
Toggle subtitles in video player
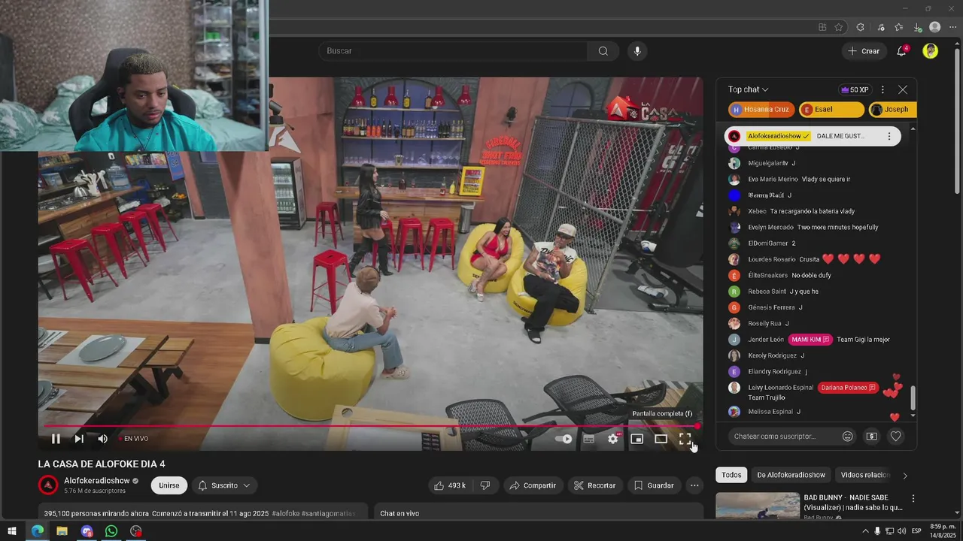tap(589, 439)
